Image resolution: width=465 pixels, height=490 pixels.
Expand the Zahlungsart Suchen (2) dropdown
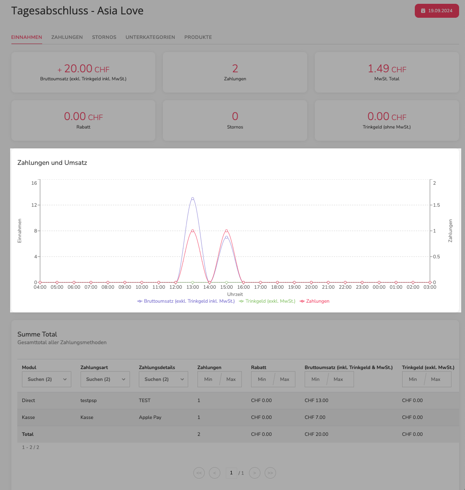click(x=105, y=379)
